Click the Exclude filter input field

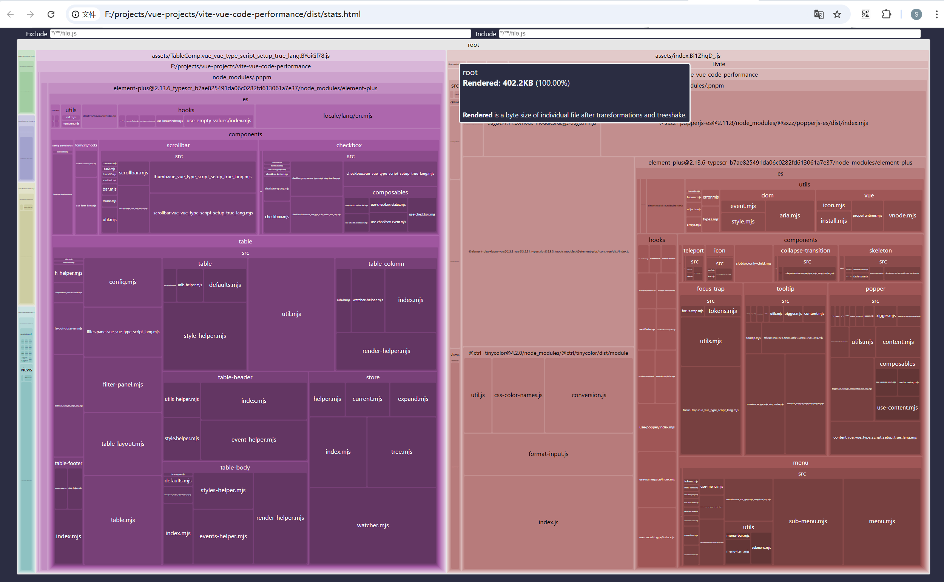point(260,34)
